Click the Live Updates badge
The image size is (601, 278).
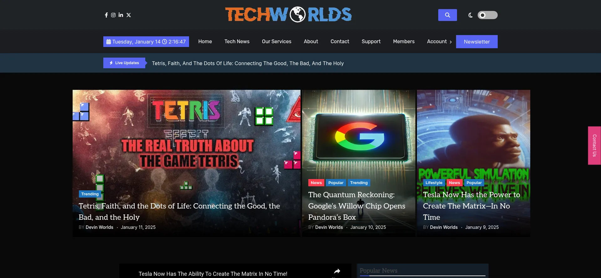(x=125, y=63)
